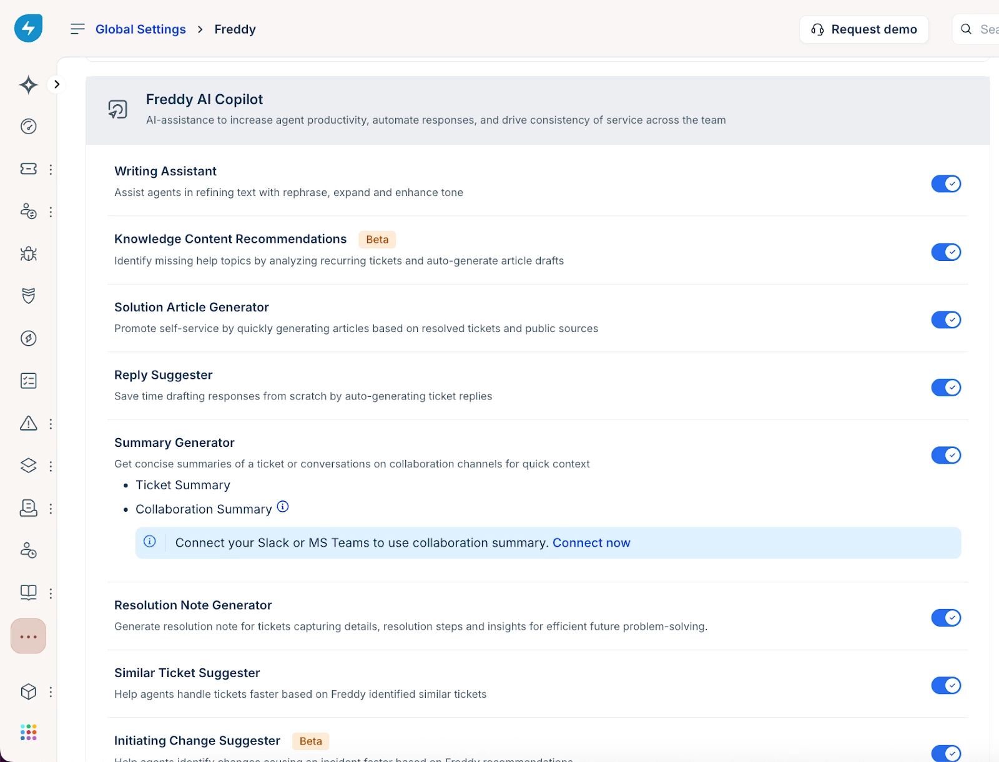Click the Solution Article Generator title
This screenshot has width=999, height=762.
tap(191, 307)
